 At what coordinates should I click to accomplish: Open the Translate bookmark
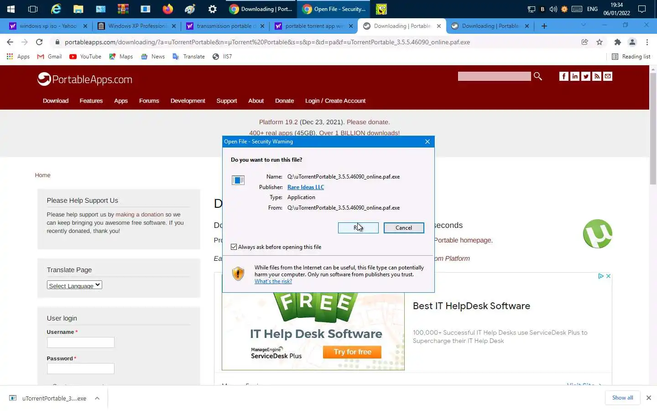[x=188, y=57]
